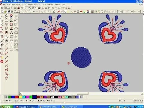Click the horizontal scrollbar thumb
The width and height of the screenshot is (144, 108).
(82, 93)
